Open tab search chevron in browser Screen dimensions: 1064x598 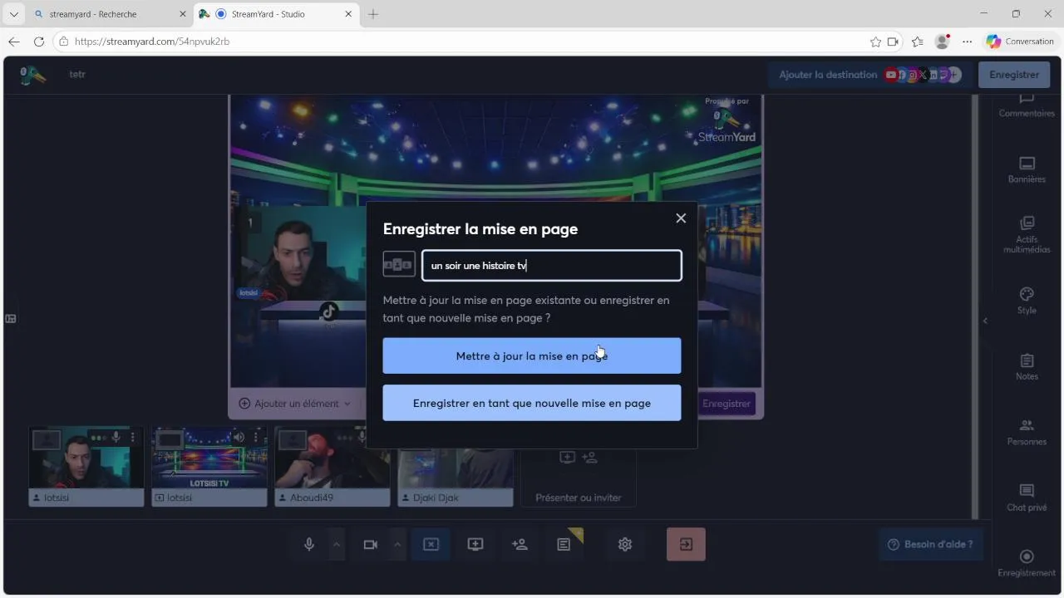coord(13,14)
